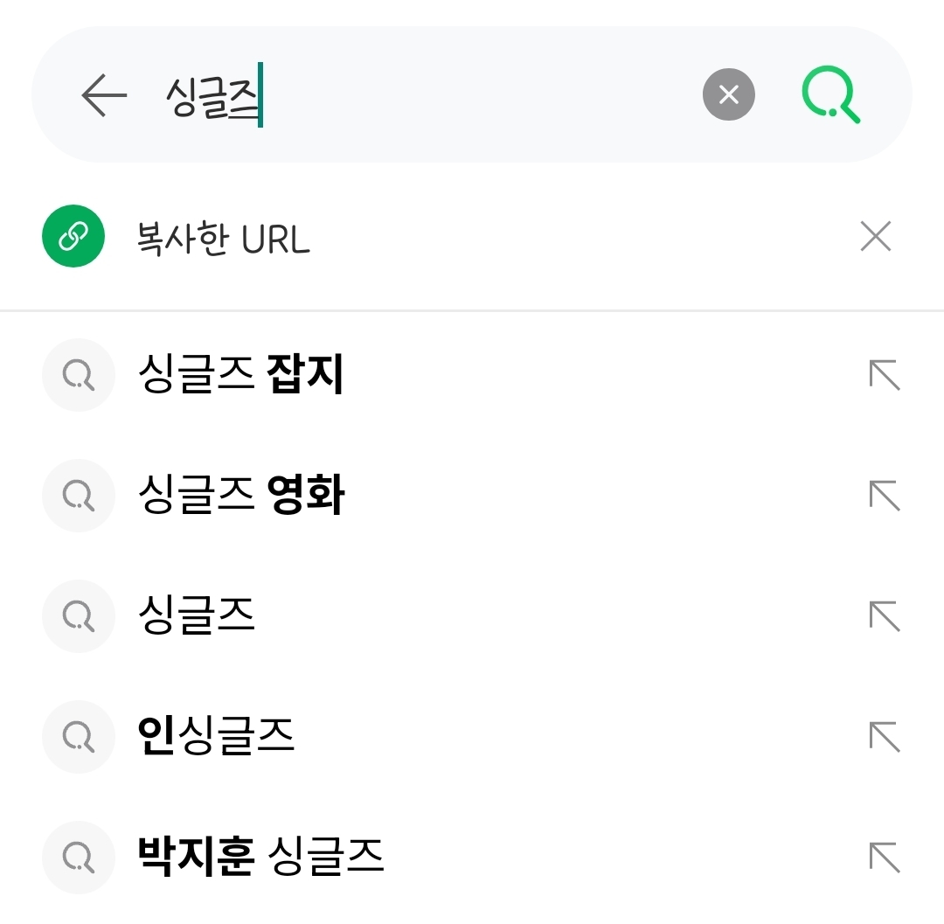Tap the green search magnifier icon

click(831, 94)
